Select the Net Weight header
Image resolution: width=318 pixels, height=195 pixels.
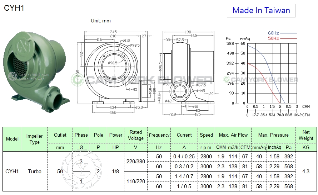[306, 135]
